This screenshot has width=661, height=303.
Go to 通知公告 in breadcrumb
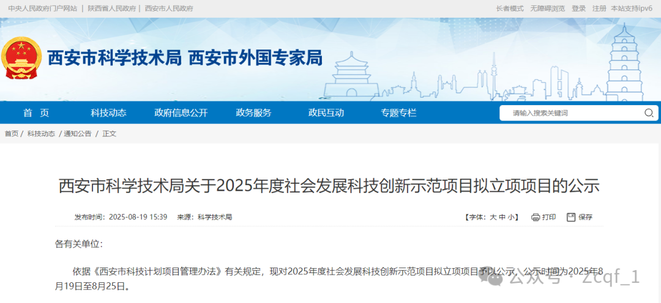click(78, 134)
